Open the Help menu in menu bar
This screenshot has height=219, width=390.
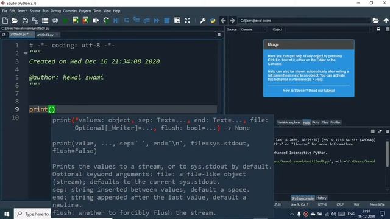[116, 11]
